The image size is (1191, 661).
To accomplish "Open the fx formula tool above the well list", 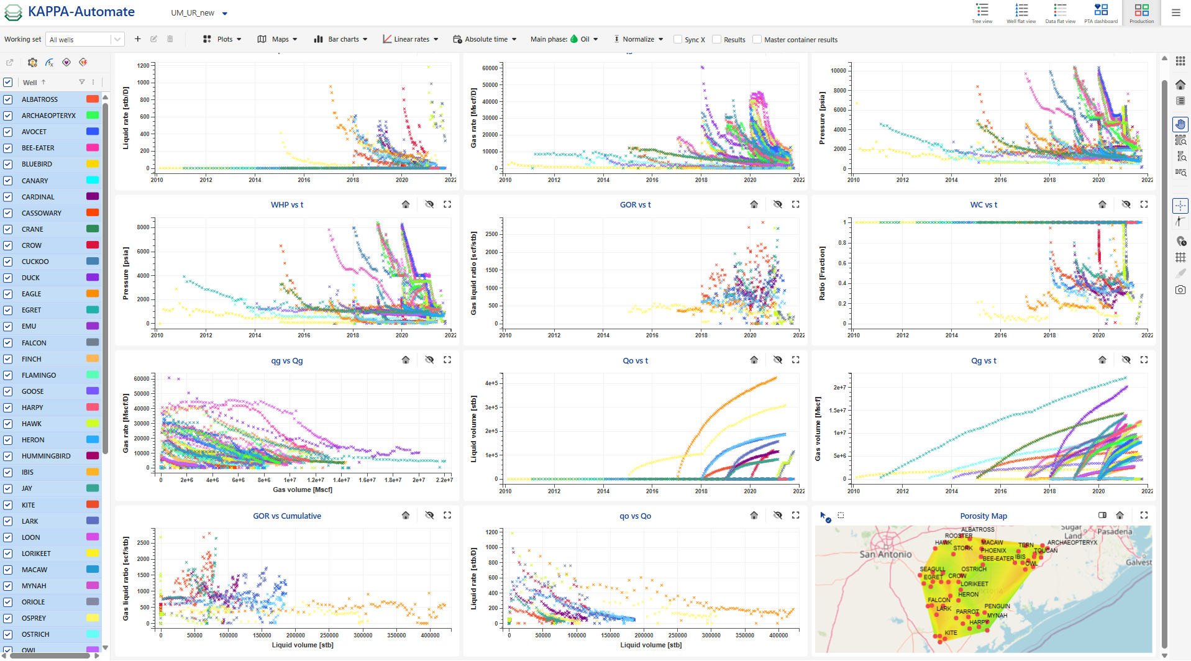I will [50, 62].
